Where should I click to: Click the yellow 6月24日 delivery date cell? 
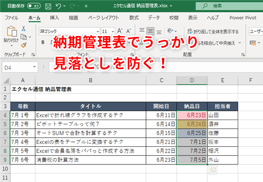coord(192,124)
